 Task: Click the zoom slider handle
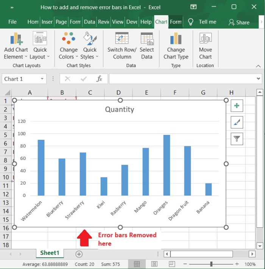(x=211, y=264)
